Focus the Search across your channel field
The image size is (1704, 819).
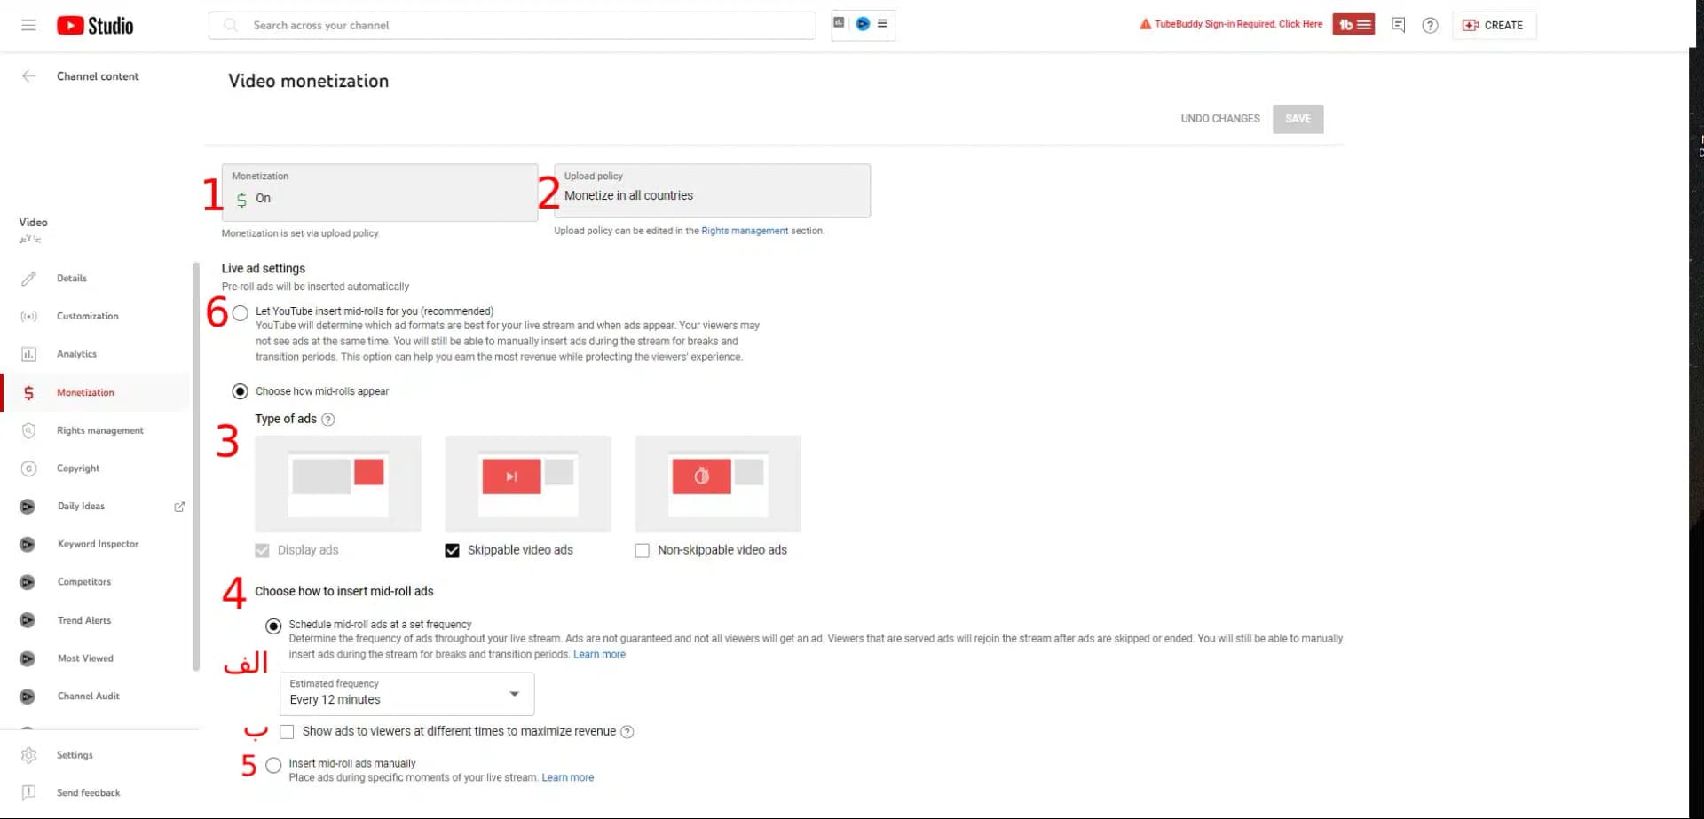[x=512, y=25]
